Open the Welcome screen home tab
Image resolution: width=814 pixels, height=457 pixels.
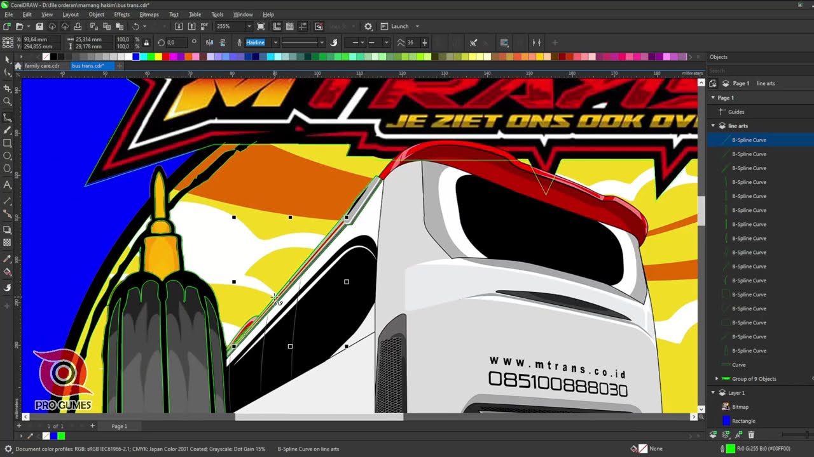18,66
